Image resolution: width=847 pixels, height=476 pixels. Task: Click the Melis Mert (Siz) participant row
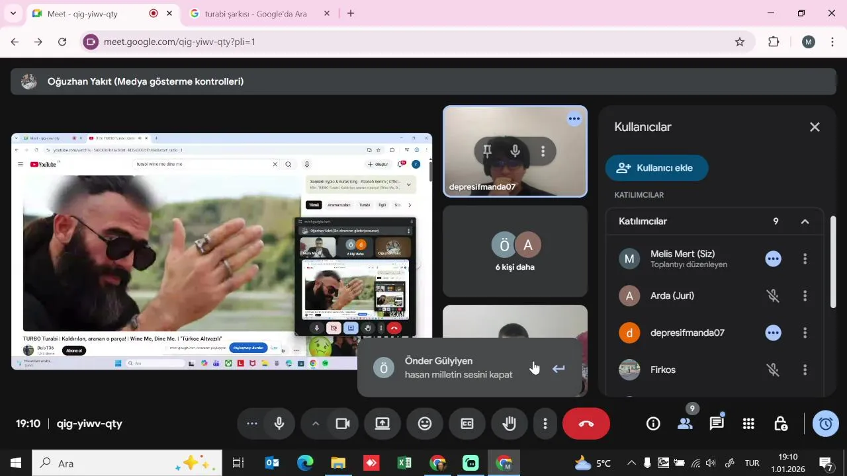[x=715, y=259]
